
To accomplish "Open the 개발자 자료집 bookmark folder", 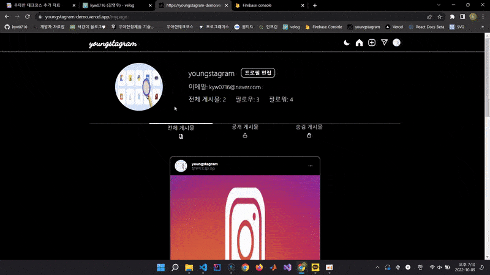I will pos(49,27).
